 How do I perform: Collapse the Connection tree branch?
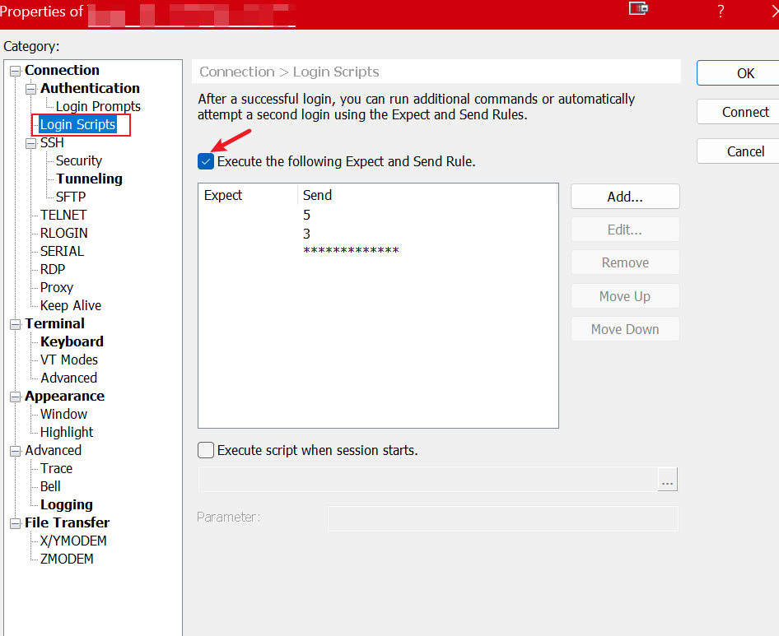click(x=14, y=70)
